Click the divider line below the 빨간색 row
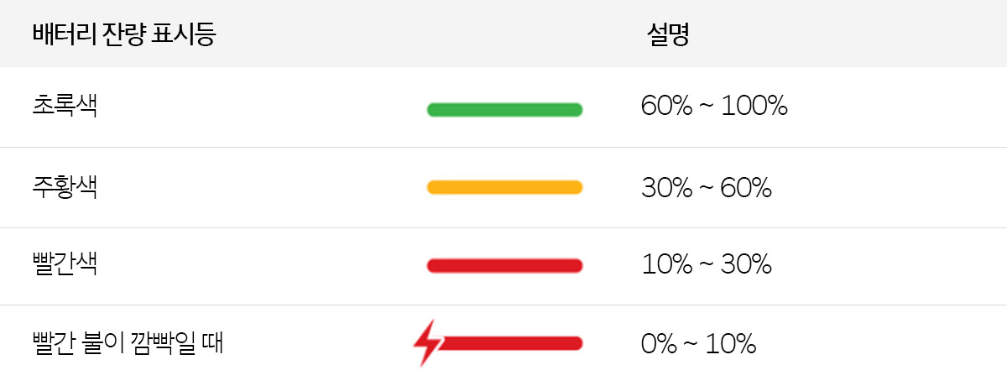The image size is (1007, 386). point(503,305)
